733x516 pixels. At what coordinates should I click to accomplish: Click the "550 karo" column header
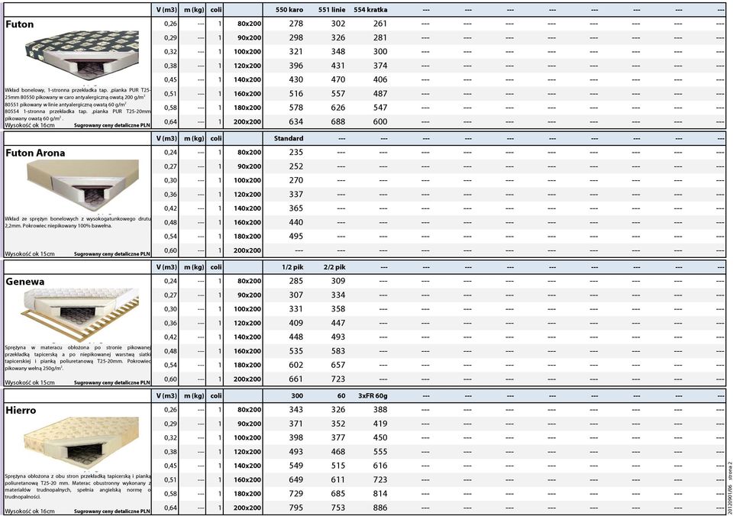pos(289,9)
